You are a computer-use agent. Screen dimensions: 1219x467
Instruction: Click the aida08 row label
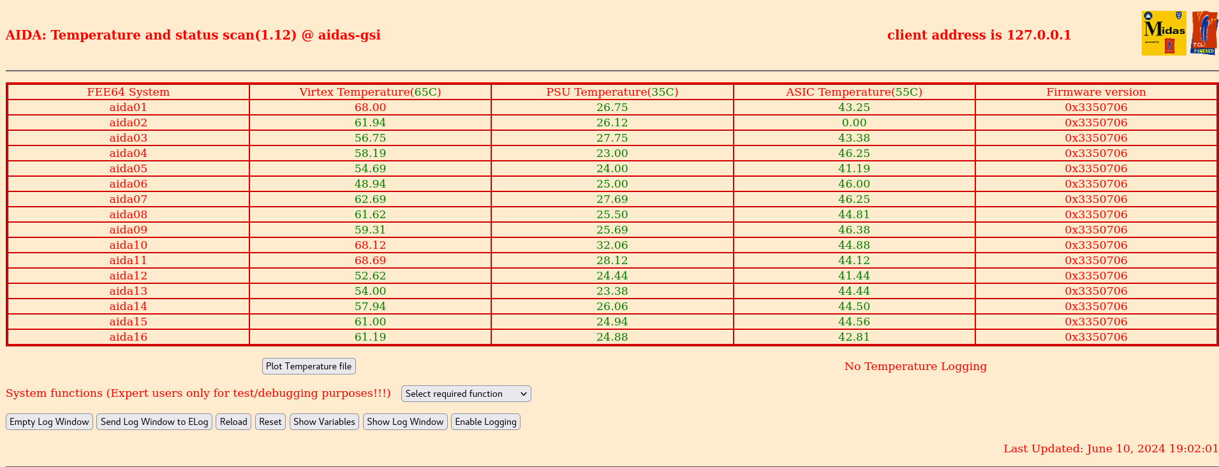[x=128, y=214]
